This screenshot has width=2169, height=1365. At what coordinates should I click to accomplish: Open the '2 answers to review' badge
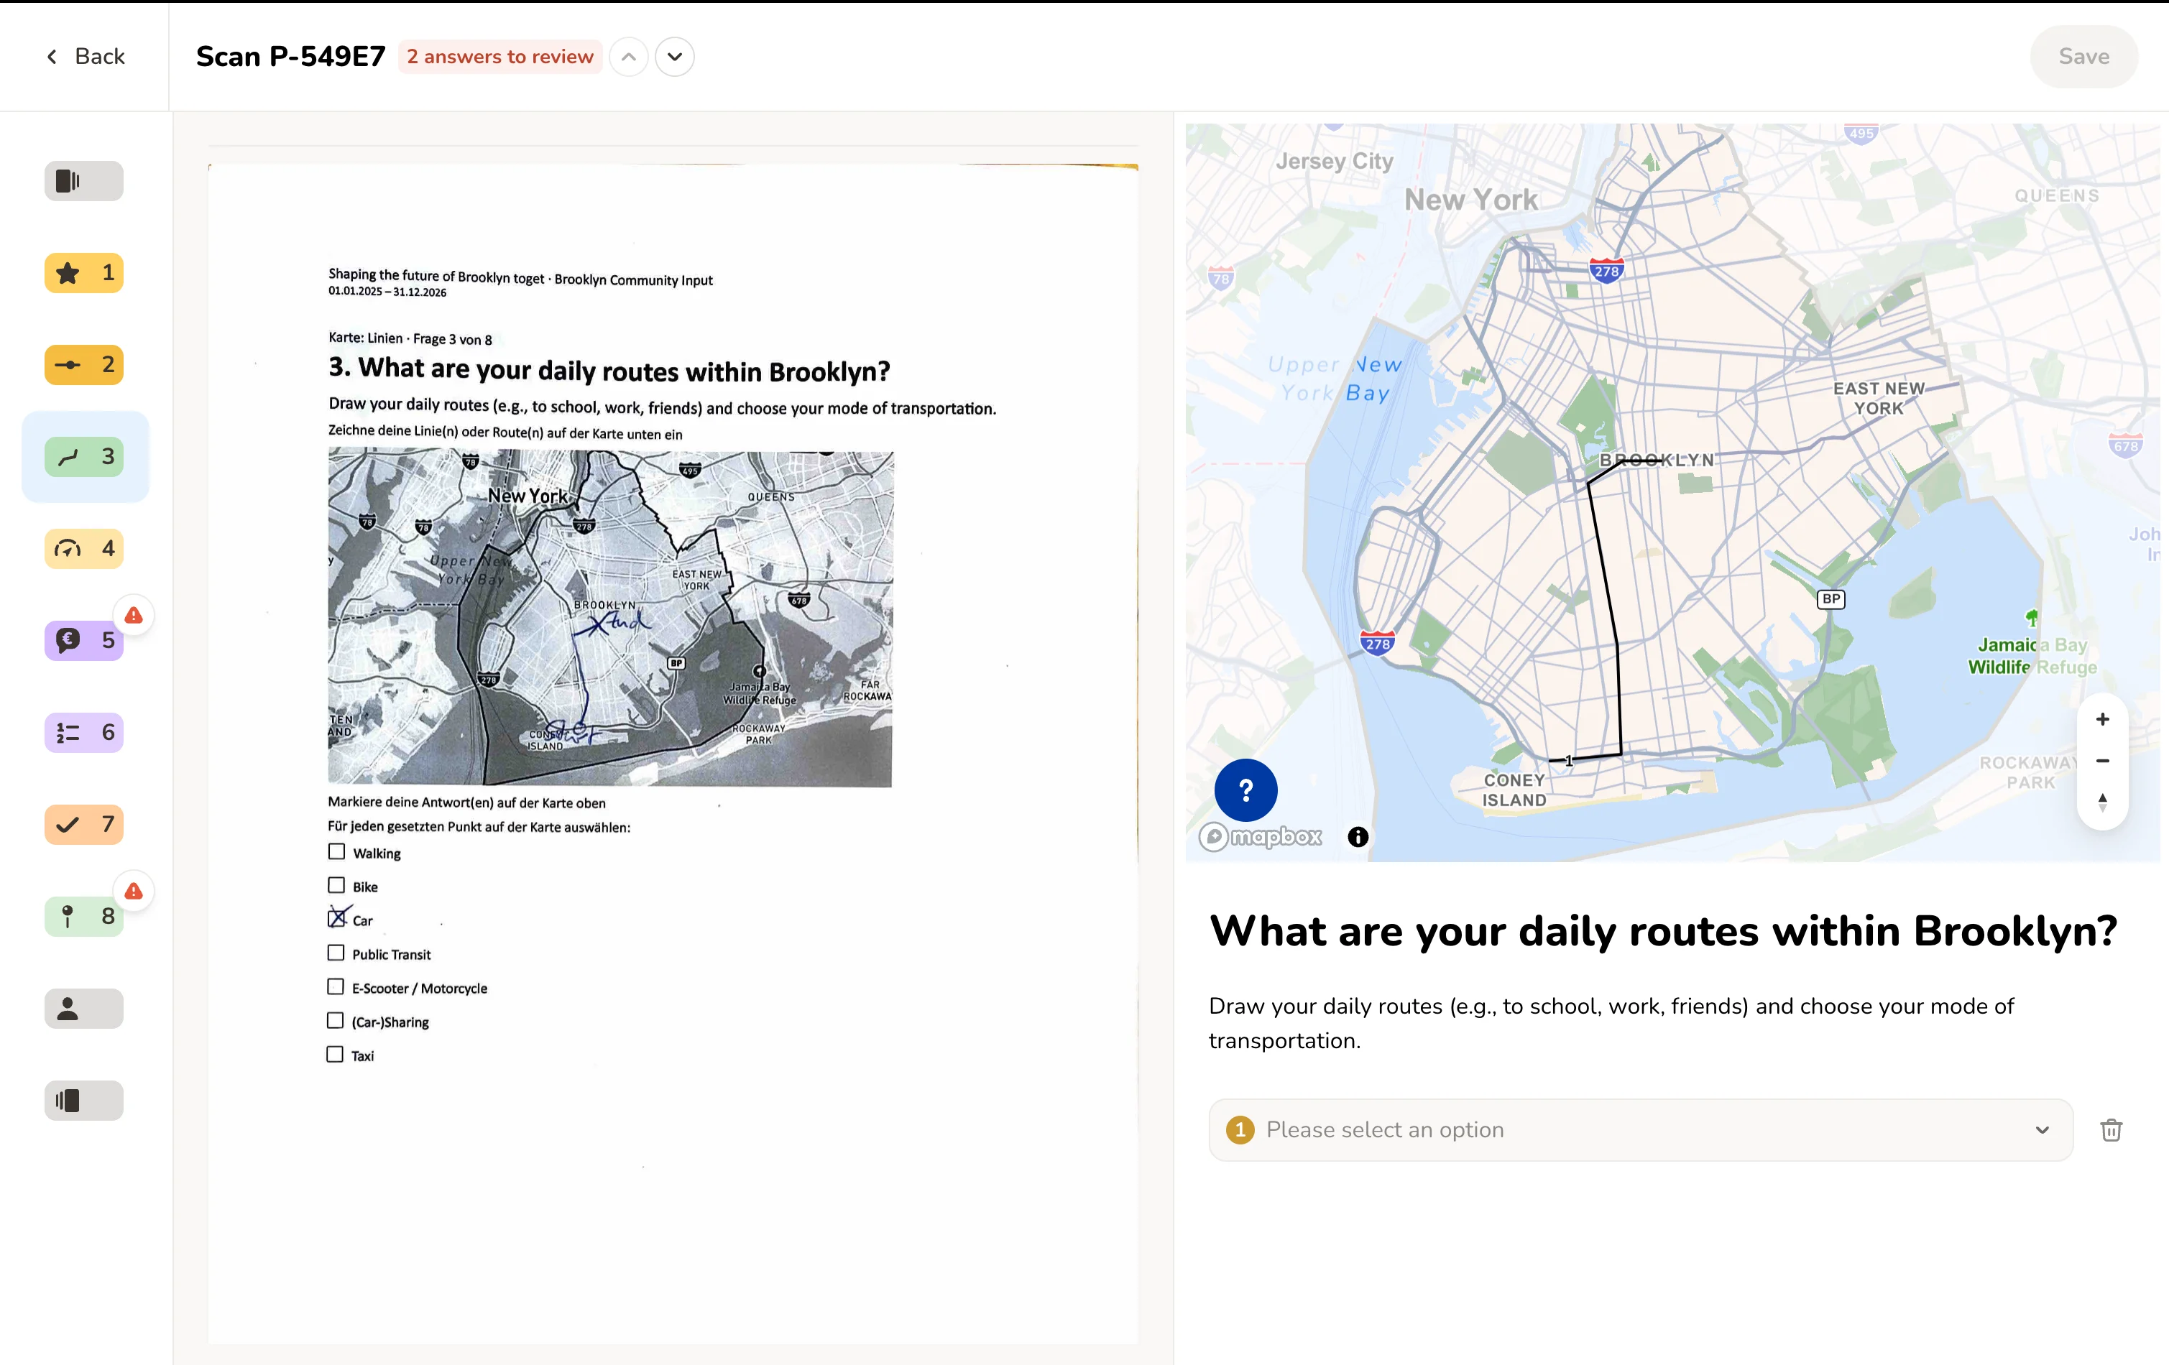pyautogui.click(x=500, y=57)
